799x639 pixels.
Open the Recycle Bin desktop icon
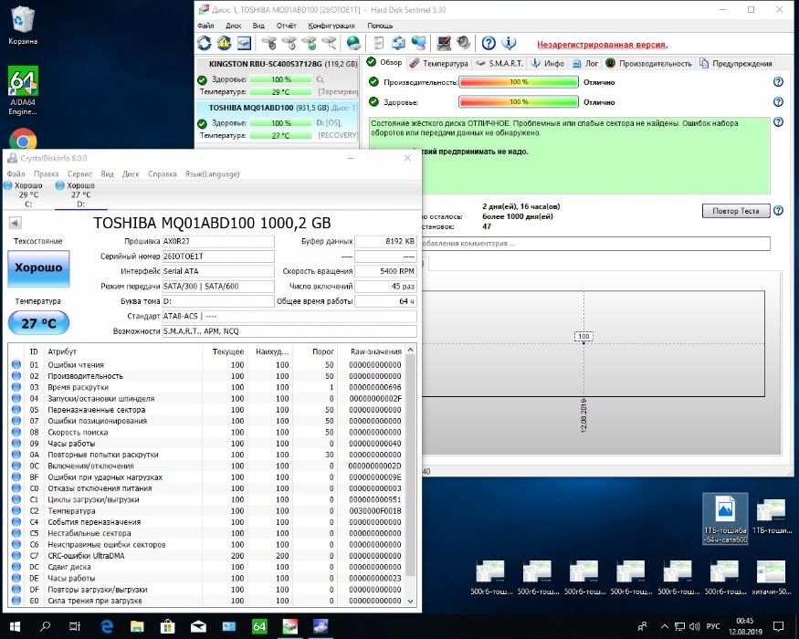click(x=23, y=26)
